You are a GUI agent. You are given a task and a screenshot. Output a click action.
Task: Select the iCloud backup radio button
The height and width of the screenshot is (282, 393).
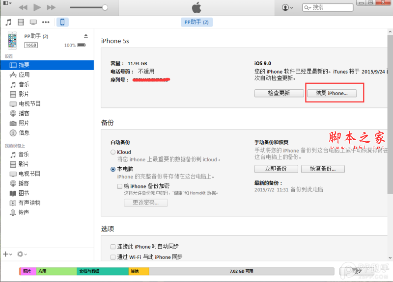coord(113,152)
